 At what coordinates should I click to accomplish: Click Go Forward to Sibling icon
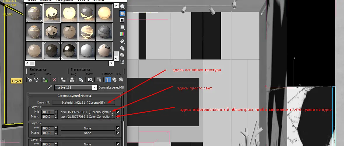121,80
